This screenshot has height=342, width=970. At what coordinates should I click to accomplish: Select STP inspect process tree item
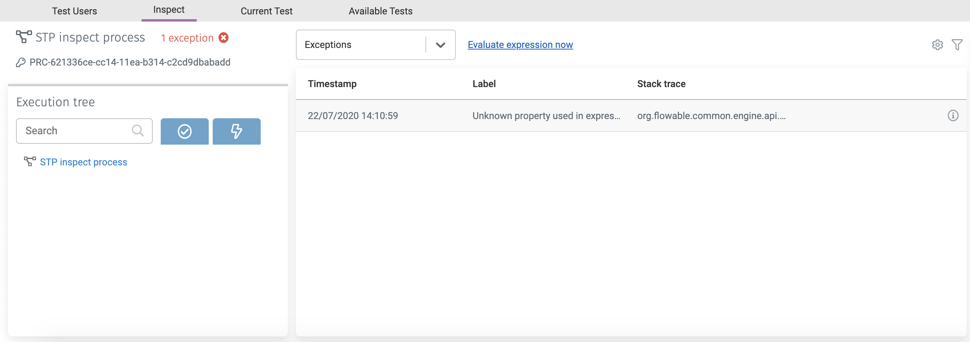pos(83,162)
